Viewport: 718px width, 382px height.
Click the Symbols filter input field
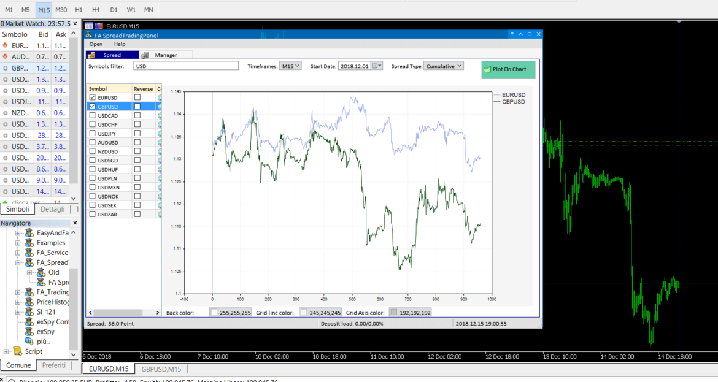185,66
